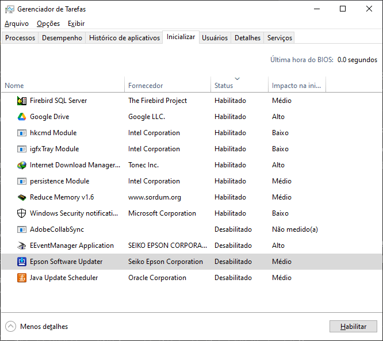Viewport: 383px width, 341px height.
Task: Select the Google Drive entry name
Action: coord(49,117)
